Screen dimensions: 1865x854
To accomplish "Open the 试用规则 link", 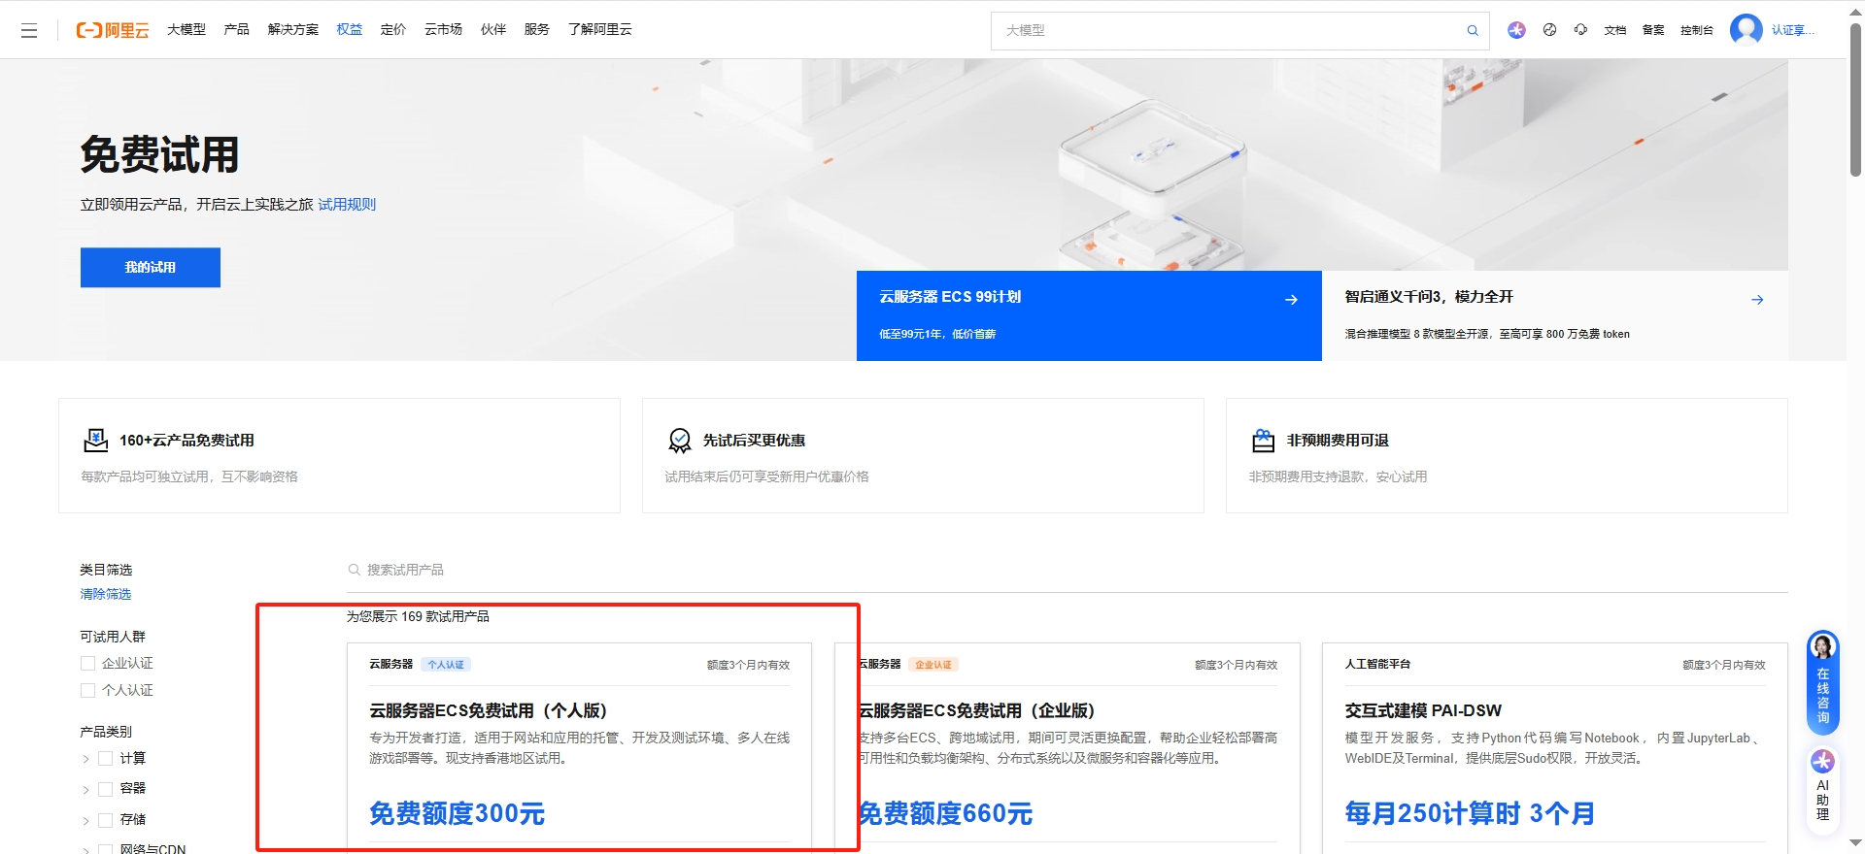I will (347, 205).
